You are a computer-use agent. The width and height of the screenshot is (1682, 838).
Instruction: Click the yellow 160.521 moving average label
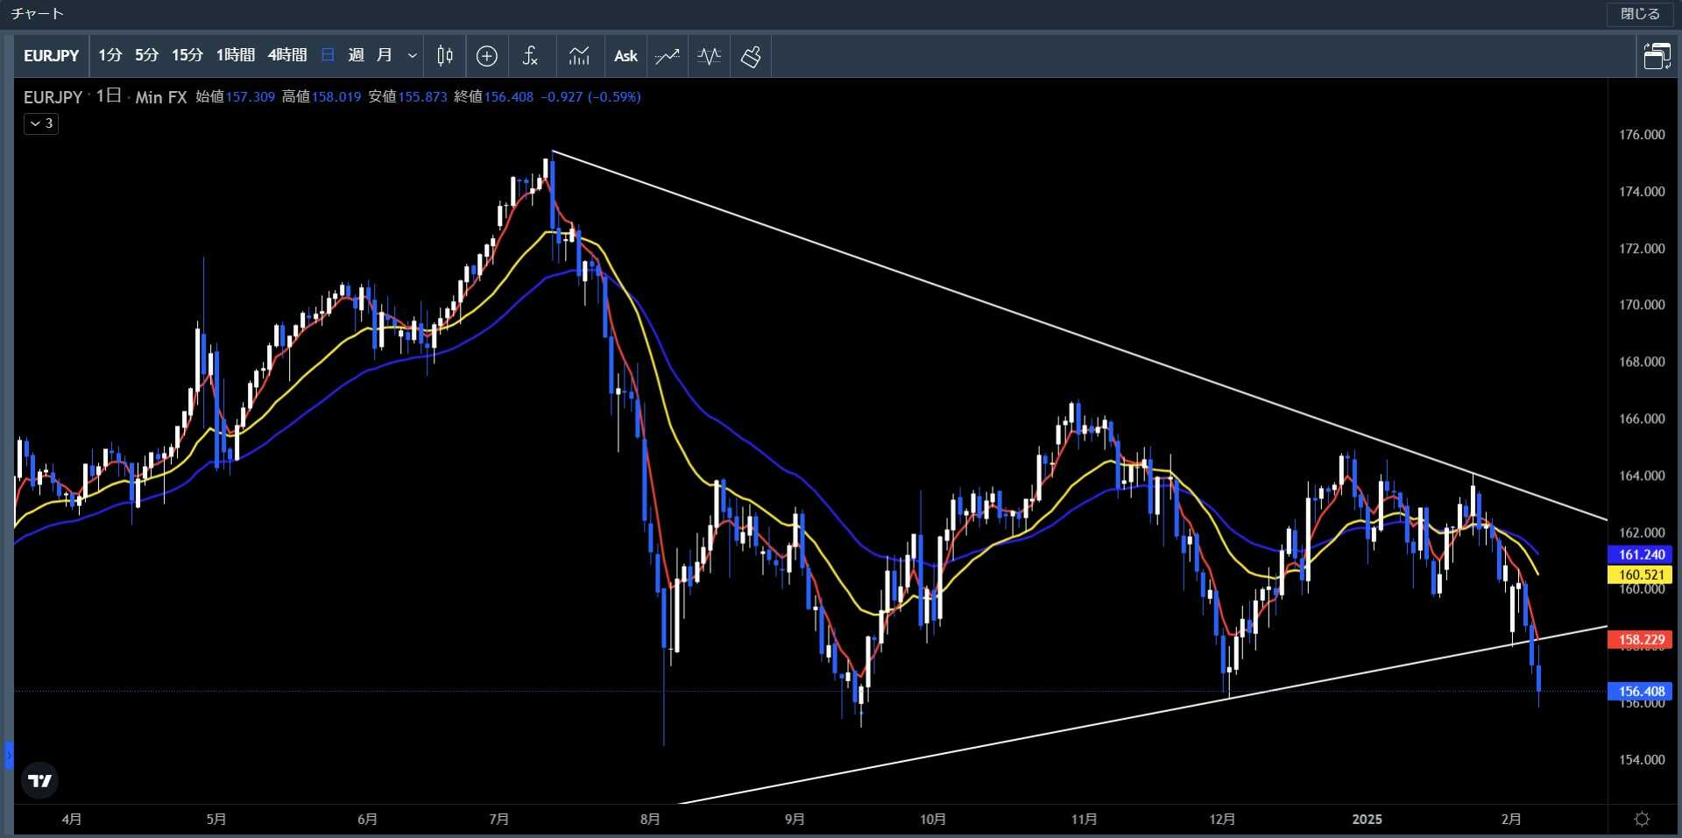pyautogui.click(x=1640, y=574)
